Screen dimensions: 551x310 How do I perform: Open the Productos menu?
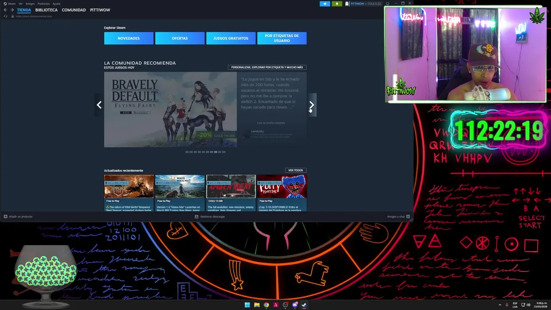tap(43, 4)
